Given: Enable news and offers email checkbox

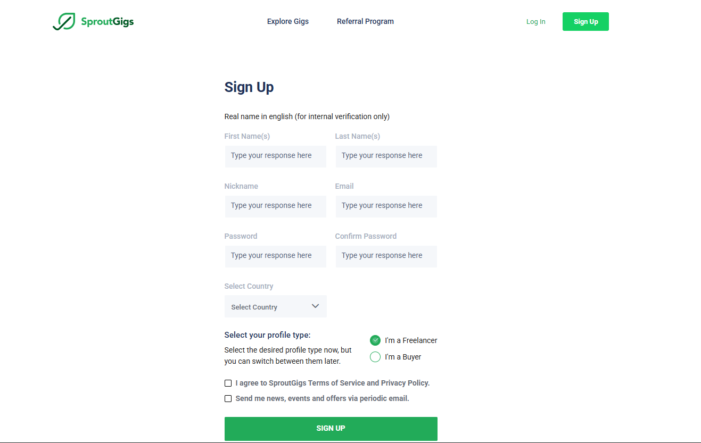Looking at the screenshot, I should pyautogui.click(x=228, y=398).
